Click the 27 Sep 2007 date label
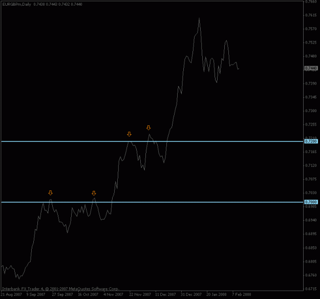Screen dimensions: 320x299 (x=62, y=294)
